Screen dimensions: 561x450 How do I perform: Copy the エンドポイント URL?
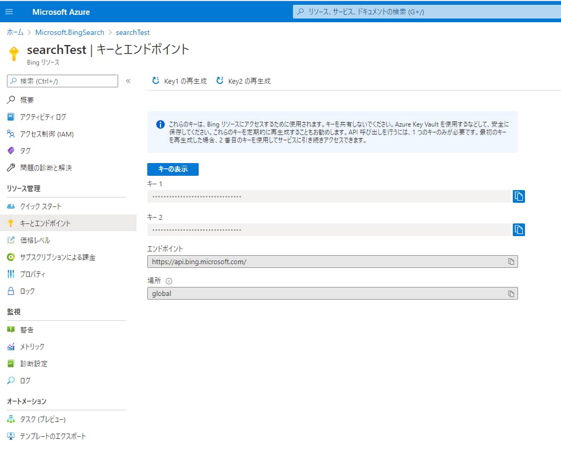tap(510, 261)
